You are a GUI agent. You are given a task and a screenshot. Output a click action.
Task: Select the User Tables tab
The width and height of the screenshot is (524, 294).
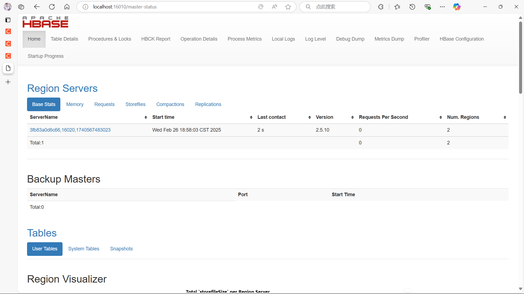(x=45, y=249)
